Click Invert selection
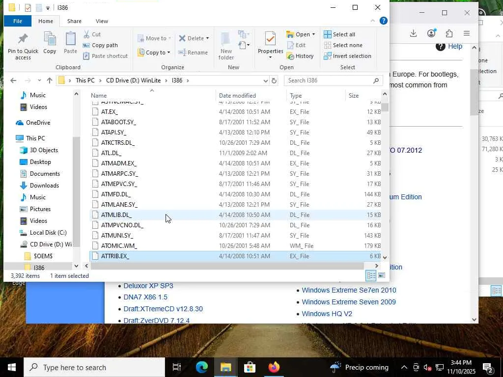 click(x=347, y=56)
